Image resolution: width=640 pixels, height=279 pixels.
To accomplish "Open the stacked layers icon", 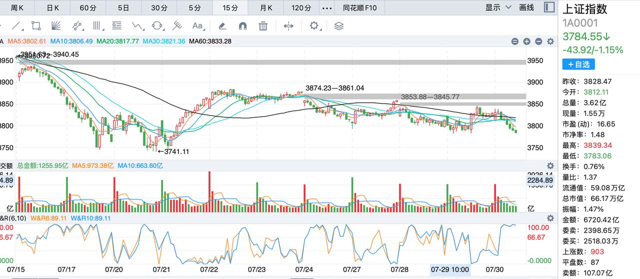I will (338, 25).
